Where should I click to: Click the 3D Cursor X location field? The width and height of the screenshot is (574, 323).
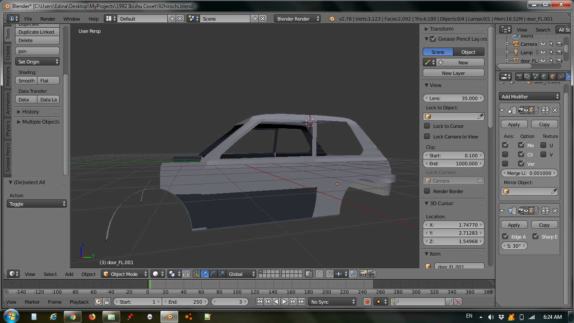point(453,225)
